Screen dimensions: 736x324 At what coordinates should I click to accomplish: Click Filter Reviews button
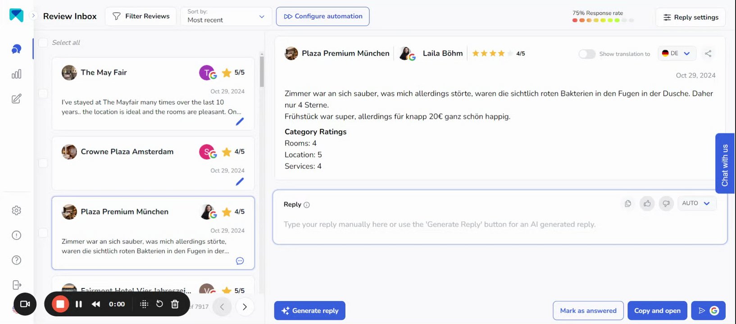pos(141,16)
